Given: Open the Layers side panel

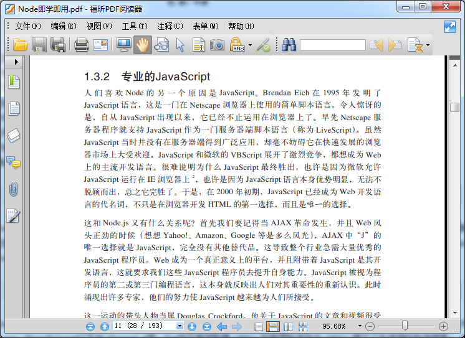Looking at the screenshot, I should tap(14, 135).
